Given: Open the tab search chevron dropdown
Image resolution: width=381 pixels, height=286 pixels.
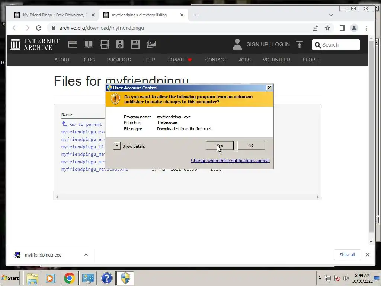Looking at the screenshot, I should click(x=331, y=15).
